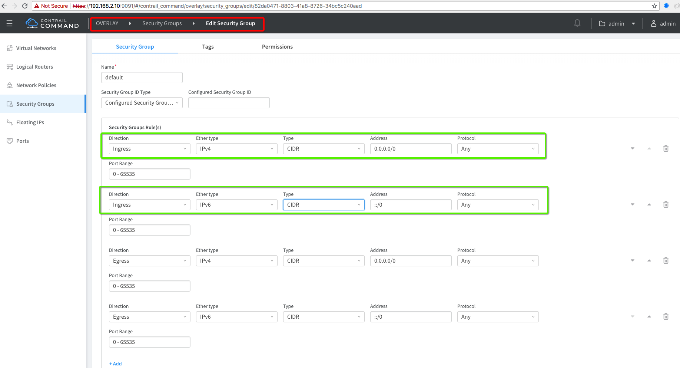Open Virtual Networks in the sidebar

tap(36, 48)
